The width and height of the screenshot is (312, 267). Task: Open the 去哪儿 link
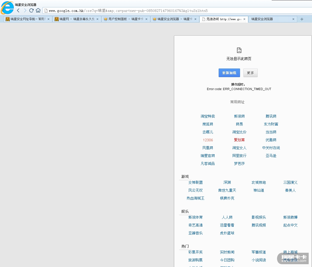(208, 132)
